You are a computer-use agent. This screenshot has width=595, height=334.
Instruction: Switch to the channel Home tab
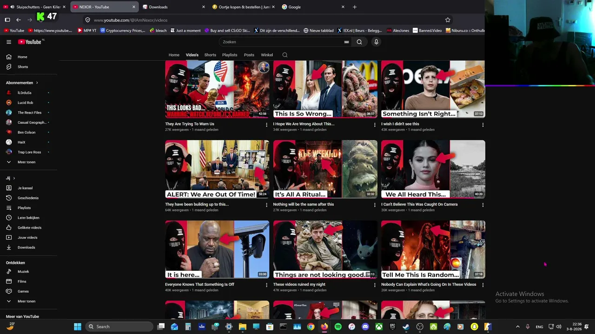pyautogui.click(x=174, y=55)
